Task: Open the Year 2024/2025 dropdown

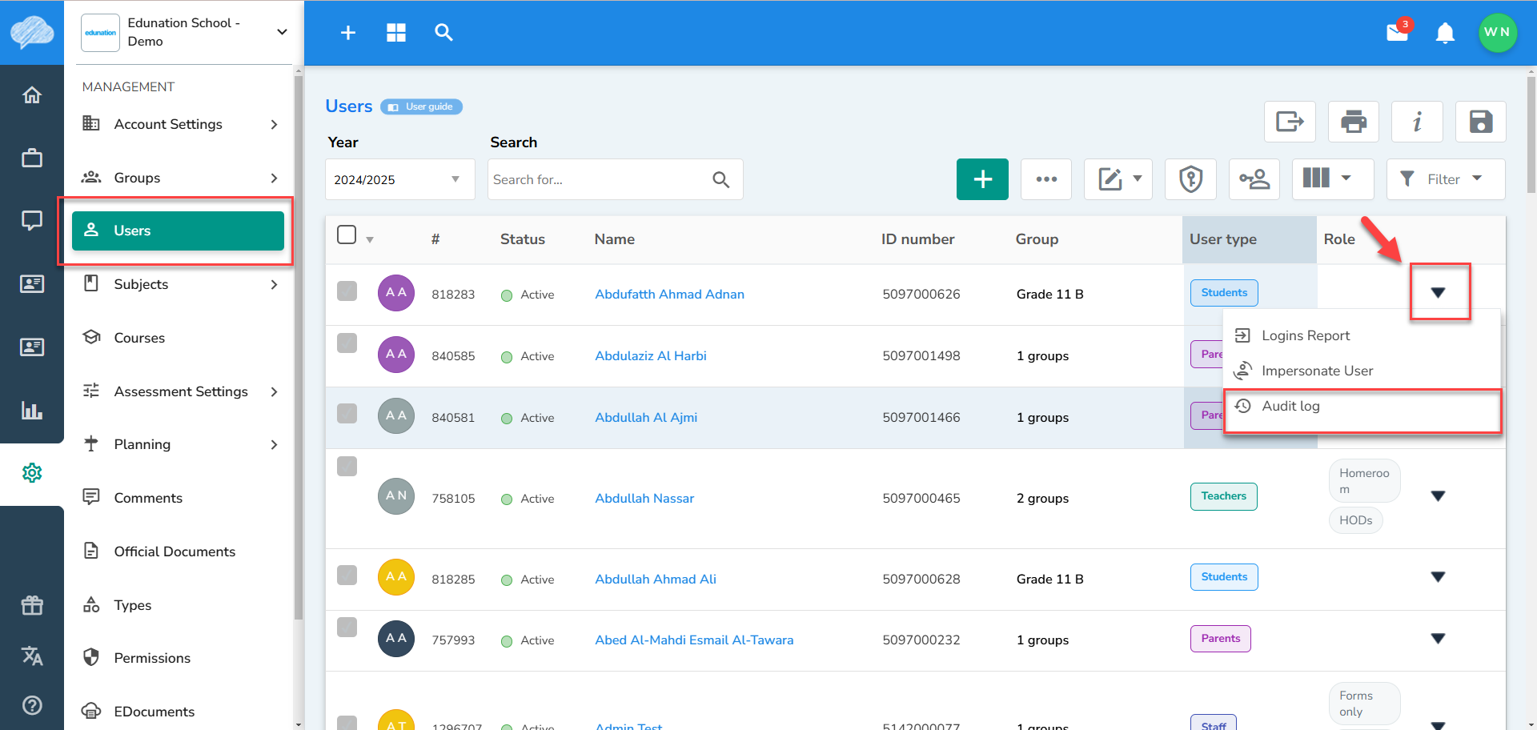Action: pyautogui.click(x=399, y=179)
